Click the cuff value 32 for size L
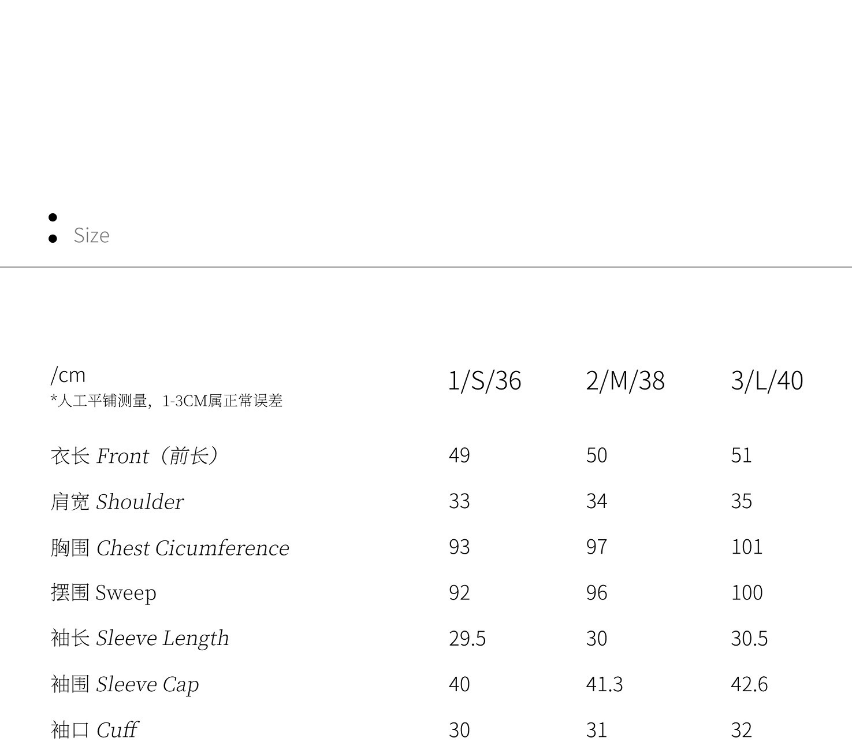 click(x=741, y=730)
